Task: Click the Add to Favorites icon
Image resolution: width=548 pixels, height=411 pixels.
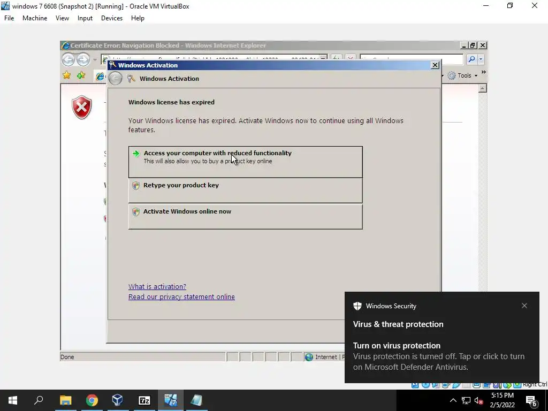Action: point(81,75)
